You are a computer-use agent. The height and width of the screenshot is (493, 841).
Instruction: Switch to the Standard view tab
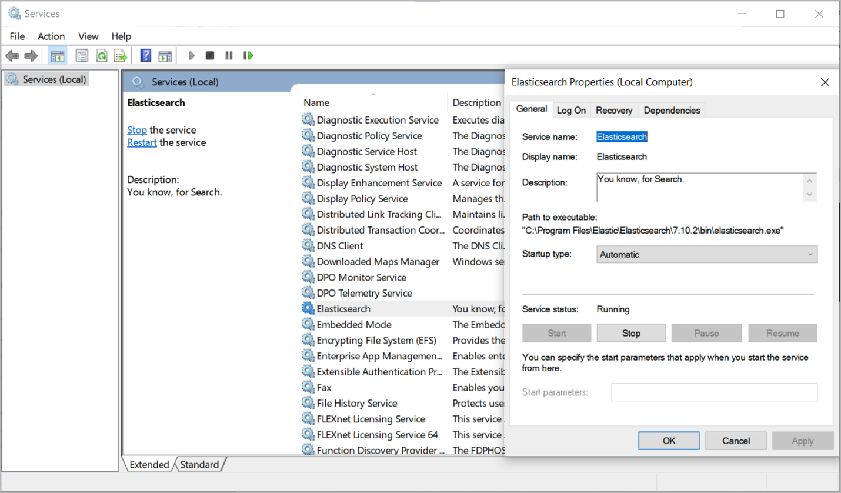pos(200,464)
